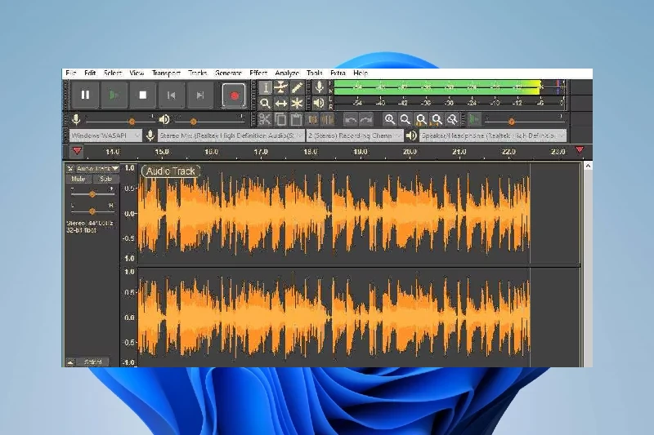Collapse the track with the bottom arrow
The width and height of the screenshot is (654, 435).
click(x=70, y=362)
